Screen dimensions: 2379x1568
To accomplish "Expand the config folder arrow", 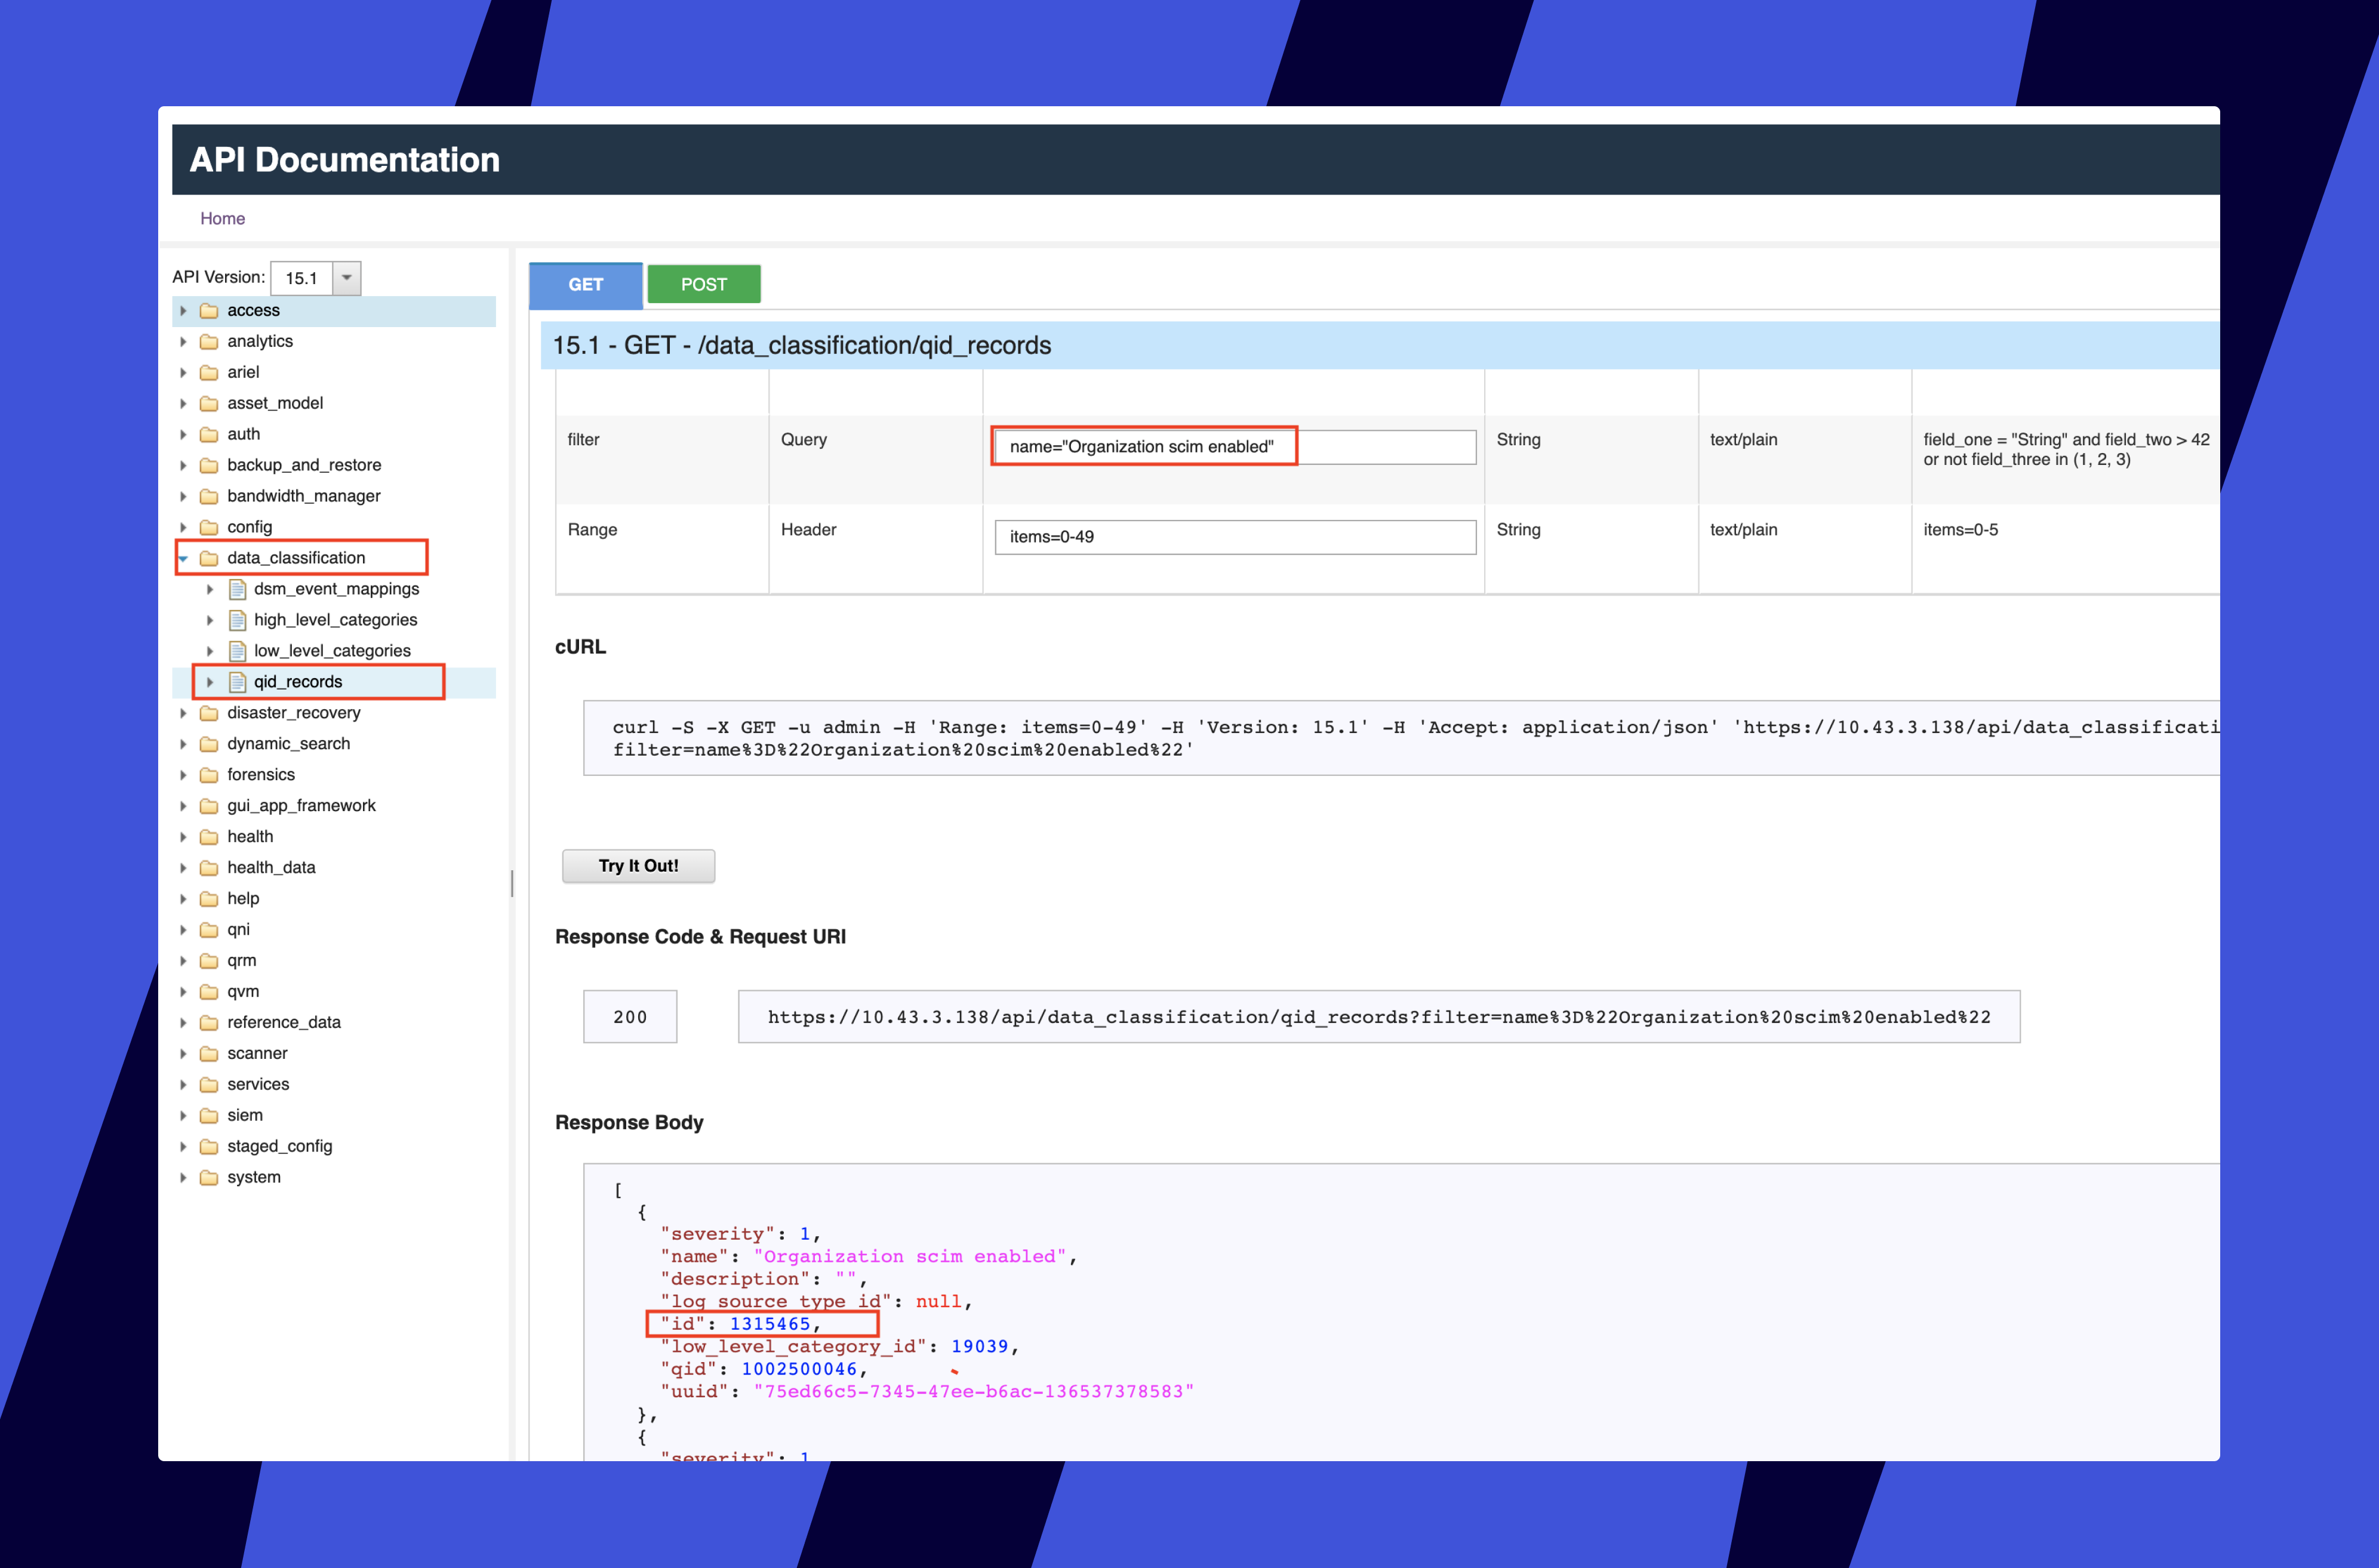I will click(x=184, y=527).
